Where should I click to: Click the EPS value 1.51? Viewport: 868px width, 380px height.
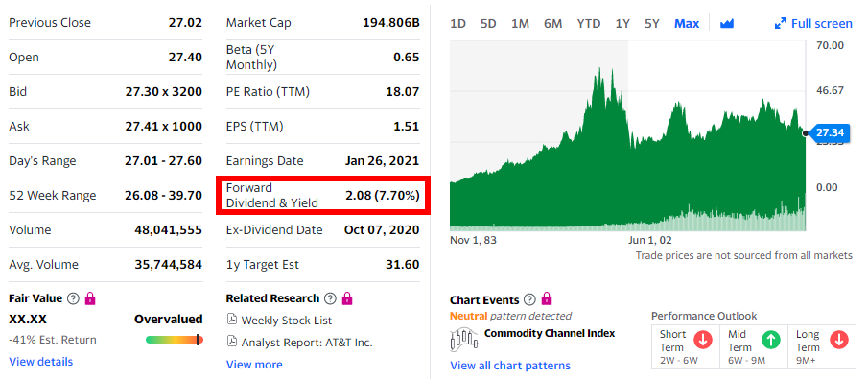click(x=407, y=127)
